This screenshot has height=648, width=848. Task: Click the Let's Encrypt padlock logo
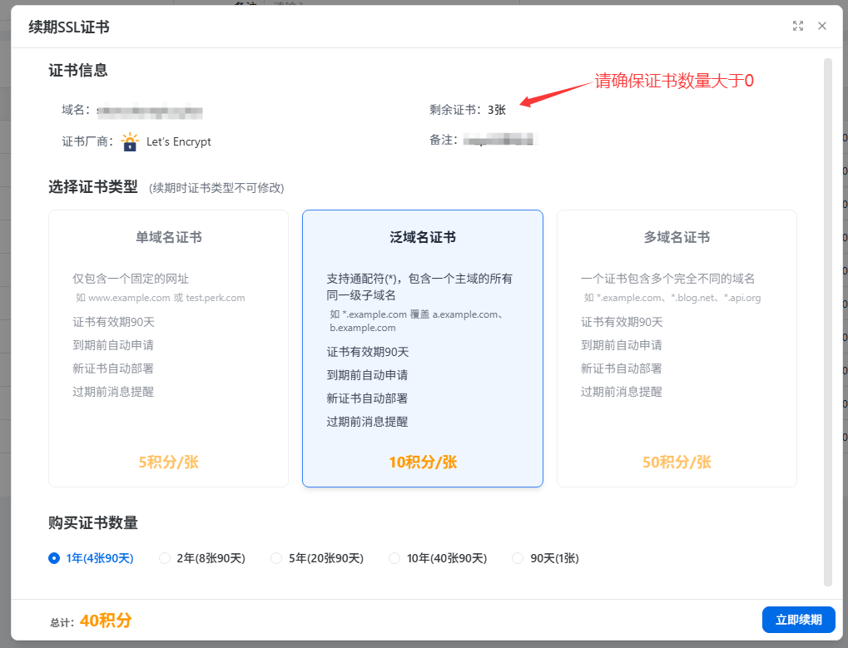(x=130, y=141)
